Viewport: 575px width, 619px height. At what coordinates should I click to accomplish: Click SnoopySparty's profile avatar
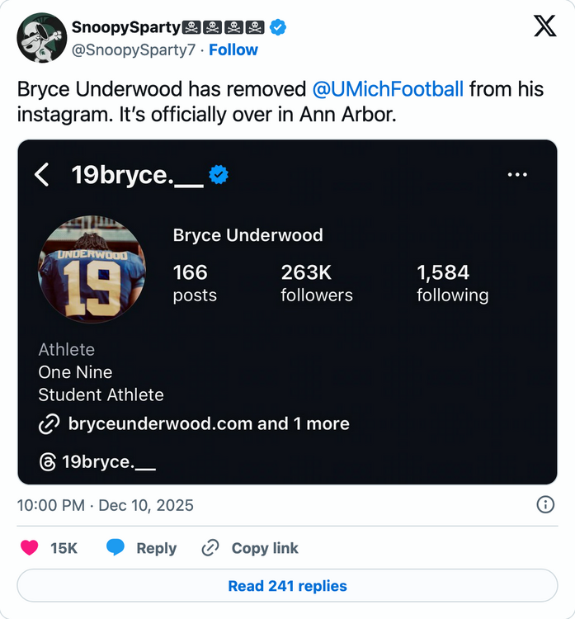pyautogui.click(x=41, y=38)
